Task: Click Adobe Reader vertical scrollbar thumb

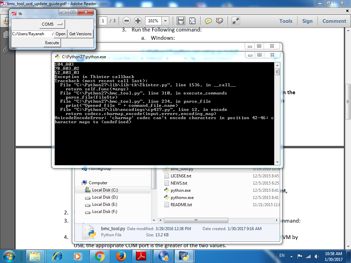Action: 348,102
